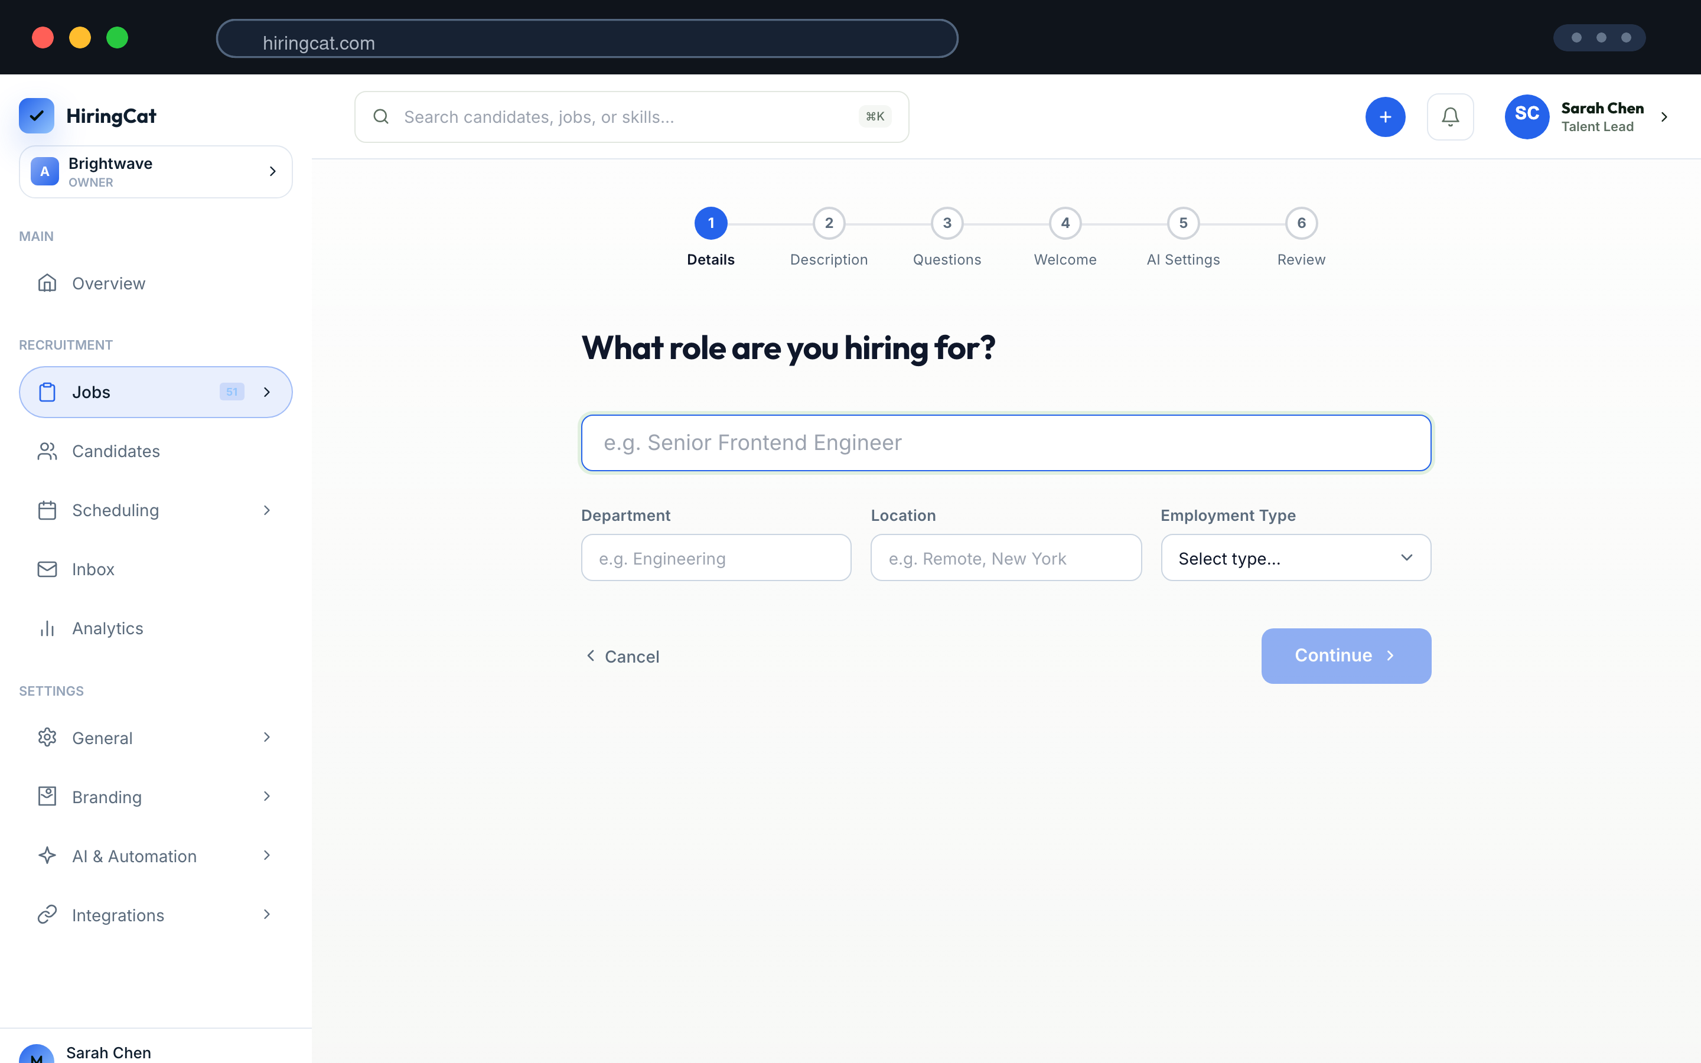Viewport: 1701px width, 1063px height.
Task: Click the Branding image icon
Action: 47,797
